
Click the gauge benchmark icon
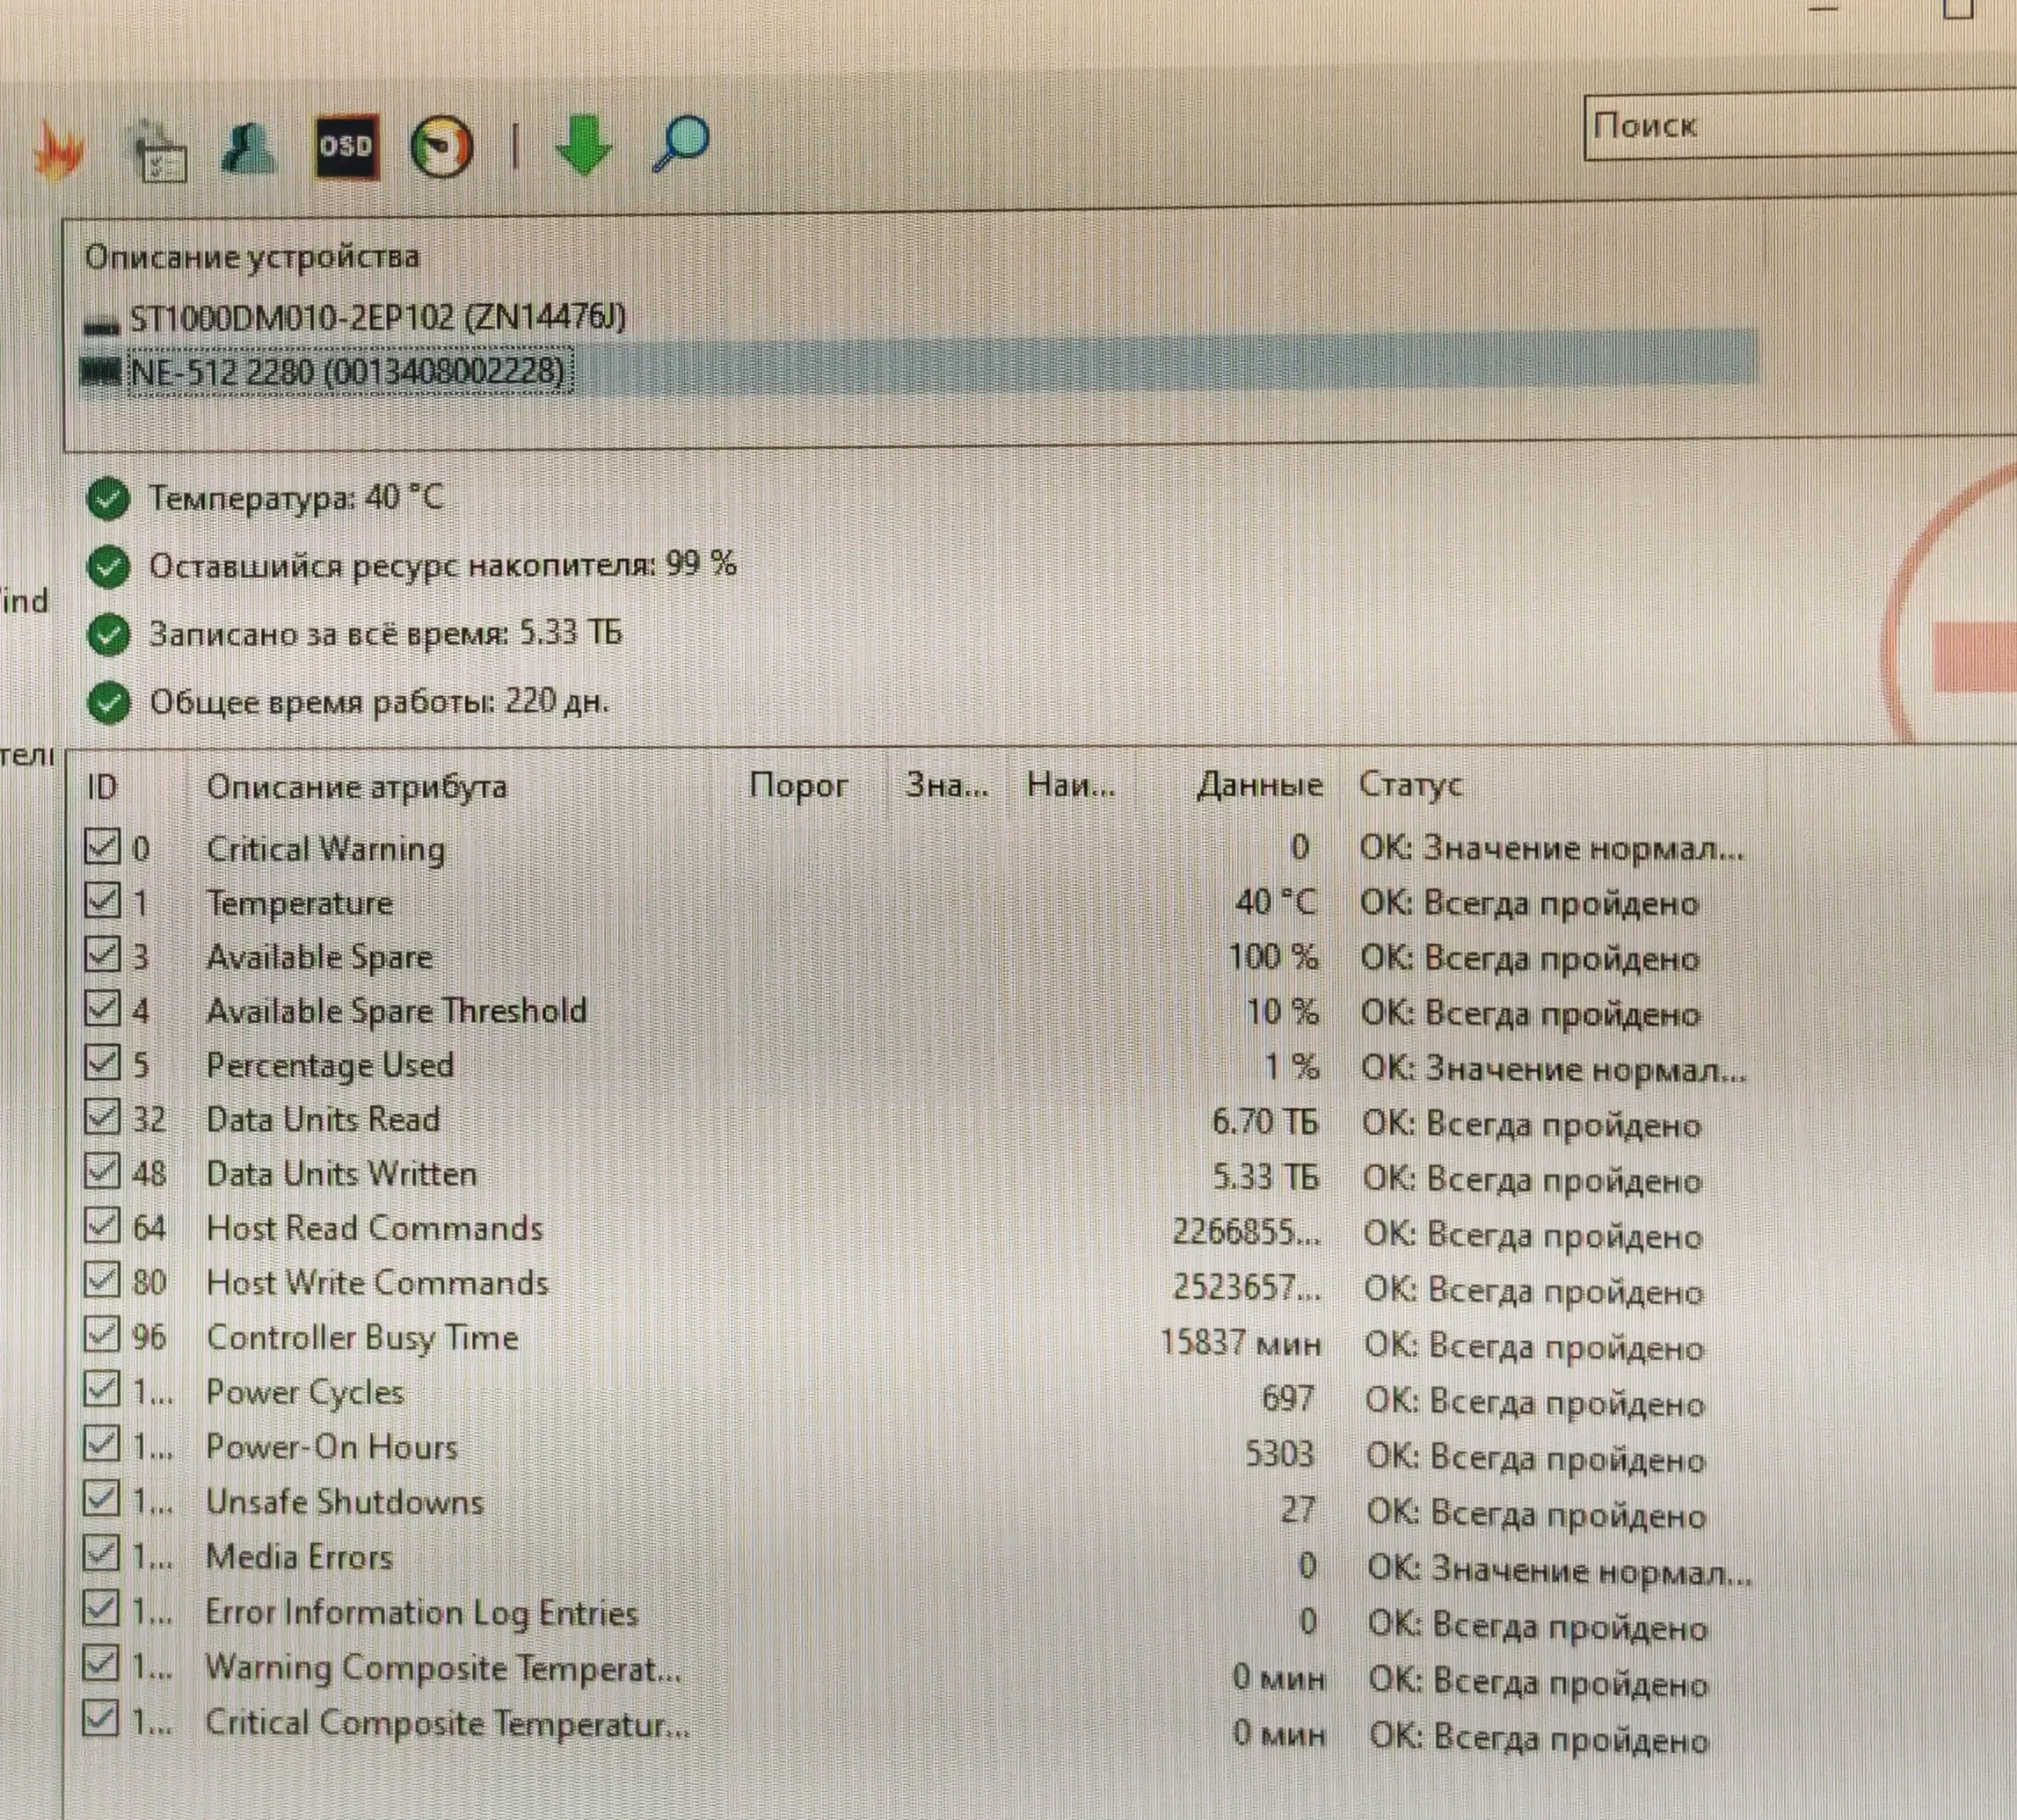pos(441,148)
